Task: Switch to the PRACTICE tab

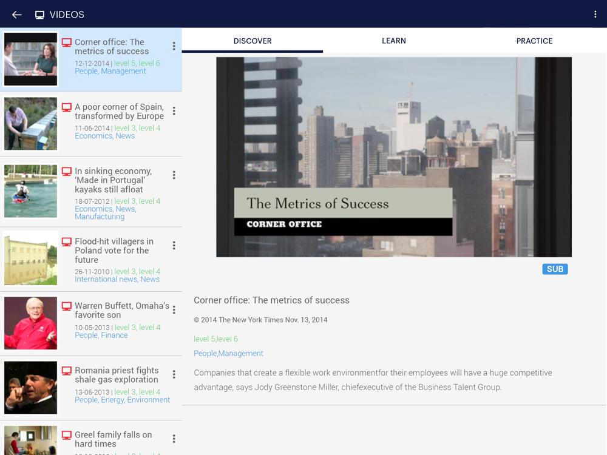Action: [x=534, y=41]
